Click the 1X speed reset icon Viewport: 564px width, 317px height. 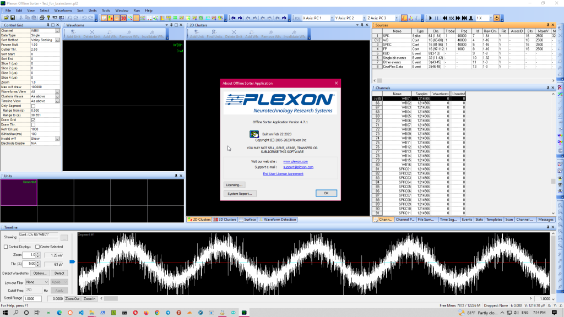pyautogui.click(x=452, y=18)
